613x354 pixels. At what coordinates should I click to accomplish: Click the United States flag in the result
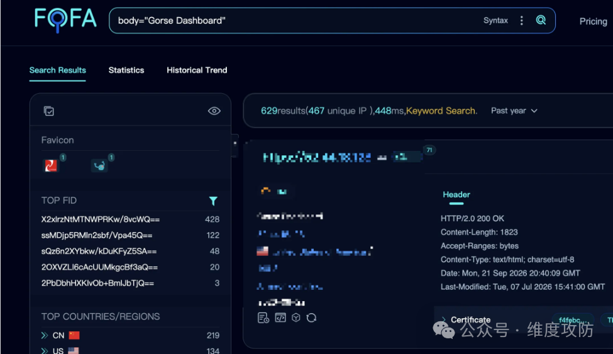click(262, 251)
